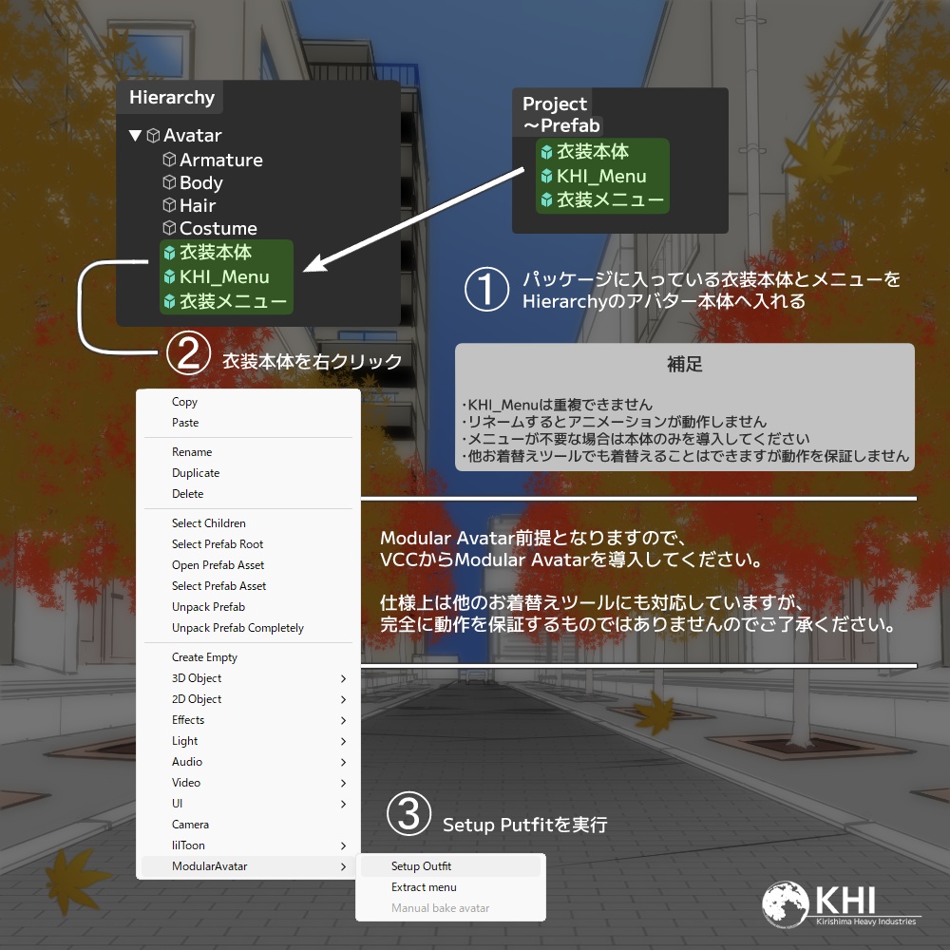Choose Copy from the context menu
The height and width of the screenshot is (950, 950).
click(x=248, y=402)
